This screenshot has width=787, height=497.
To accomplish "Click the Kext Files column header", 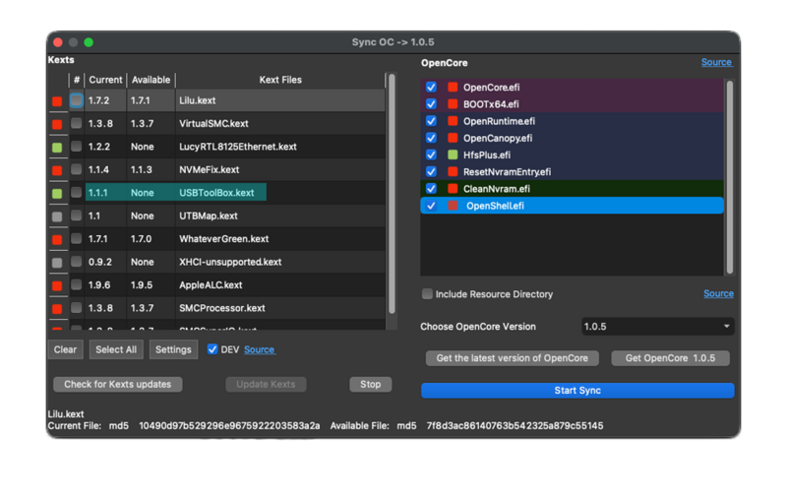I will point(280,80).
